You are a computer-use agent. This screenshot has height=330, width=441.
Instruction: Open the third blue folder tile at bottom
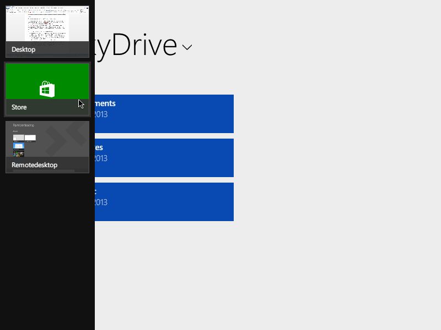pyautogui.click(x=164, y=202)
